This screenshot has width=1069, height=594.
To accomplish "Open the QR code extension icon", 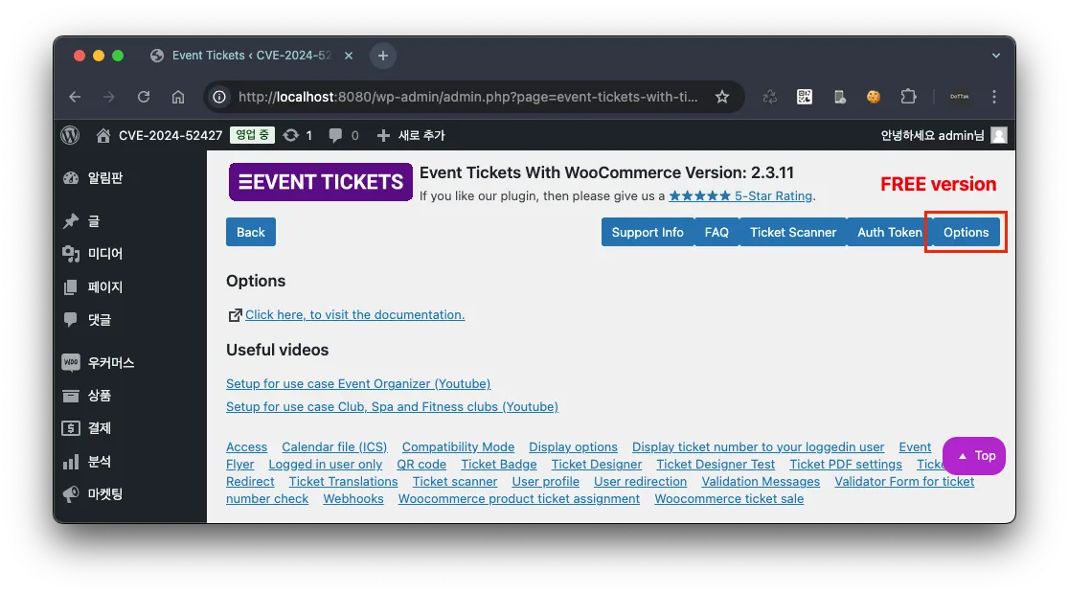I will click(805, 97).
